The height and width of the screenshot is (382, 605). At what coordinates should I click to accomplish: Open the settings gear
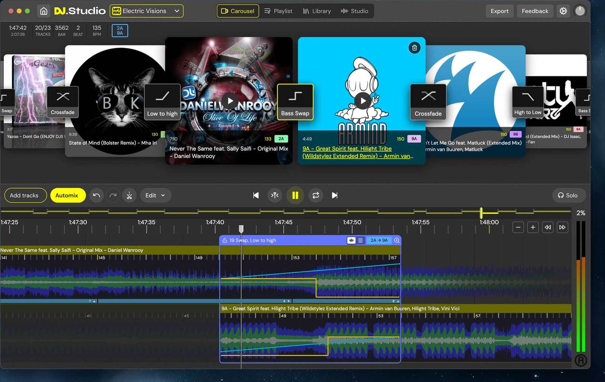click(x=563, y=11)
